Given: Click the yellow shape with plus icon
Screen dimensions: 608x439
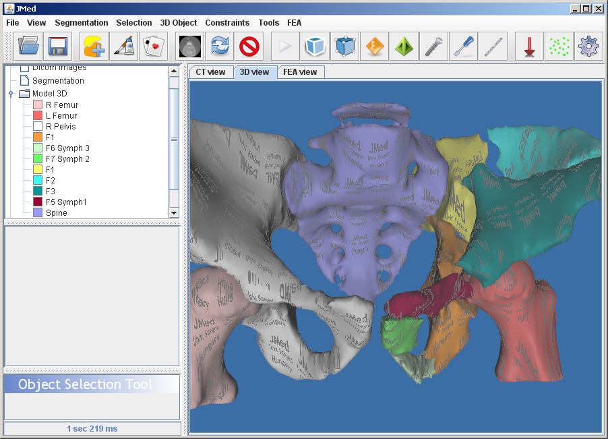Looking at the screenshot, I should [94, 47].
